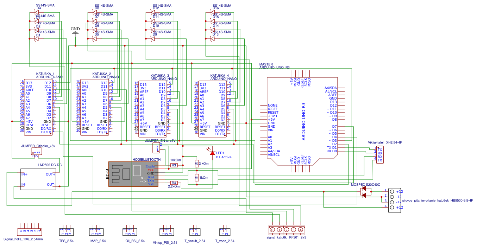Click terminal 4 of the signal_katu6ki KF301 block
The width and height of the screenshot is (477, 248).
pos(301,230)
